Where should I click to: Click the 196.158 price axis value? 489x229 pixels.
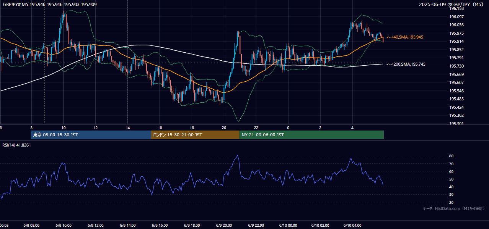click(x=456, y=8)
